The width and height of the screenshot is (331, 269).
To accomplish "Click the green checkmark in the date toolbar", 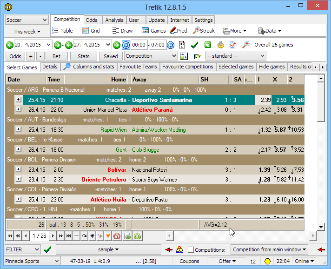I will tap(195, 45).
